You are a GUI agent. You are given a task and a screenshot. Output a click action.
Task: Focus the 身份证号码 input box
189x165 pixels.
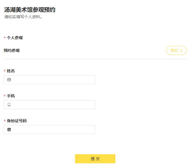49,130
